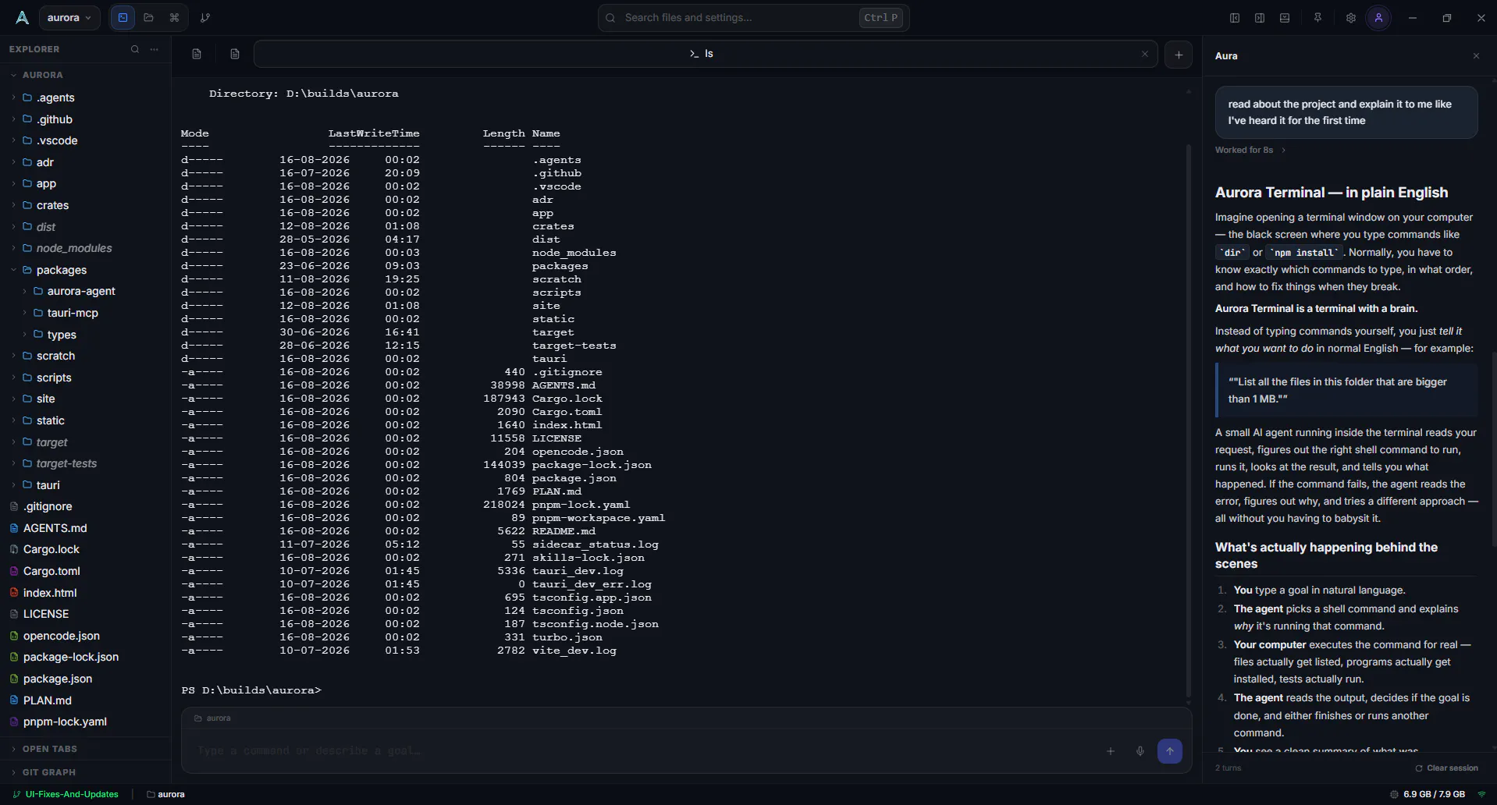1497x805 pixels.
Task: Add a new terminal tab
Action: [x=1179, y=55]
